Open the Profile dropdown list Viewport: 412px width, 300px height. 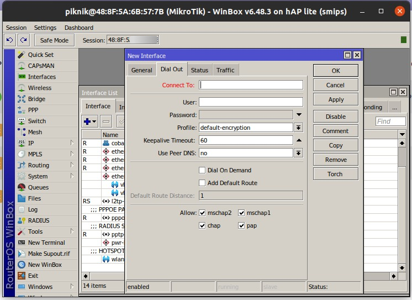298,128
